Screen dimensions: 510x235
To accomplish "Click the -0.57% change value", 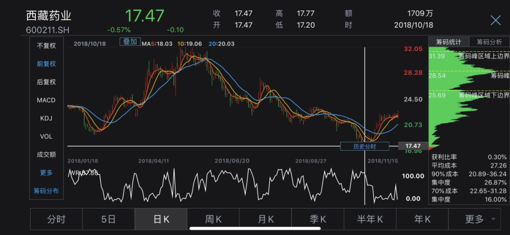I will click(x=119, y=30).
